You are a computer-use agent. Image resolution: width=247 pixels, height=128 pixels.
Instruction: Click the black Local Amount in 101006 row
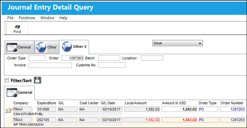pos(142,109)
